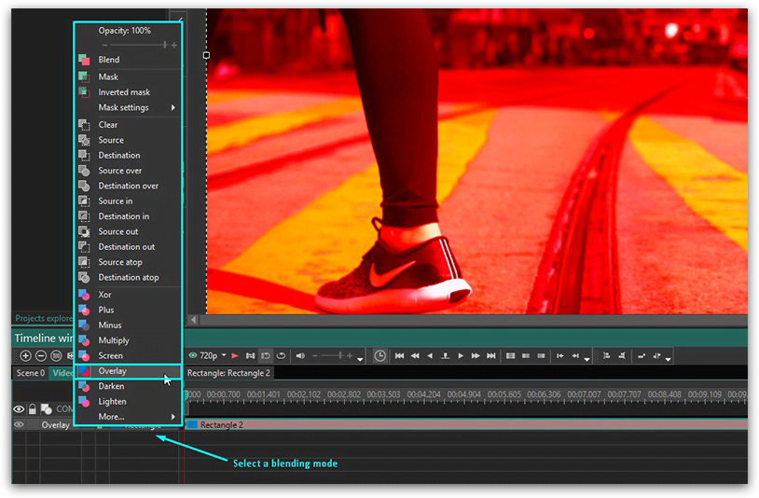Open the dropdown arrow after the cursor-move icons
The image size is (759, 498).
tap(587, 359)
